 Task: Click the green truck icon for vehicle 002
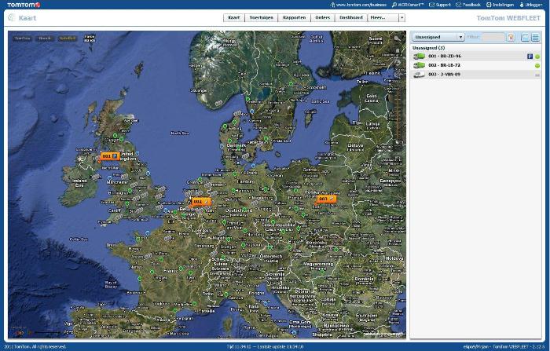click(419, 65)
